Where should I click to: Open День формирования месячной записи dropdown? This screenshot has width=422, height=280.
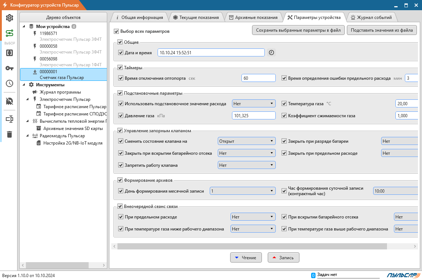(243, 191)
